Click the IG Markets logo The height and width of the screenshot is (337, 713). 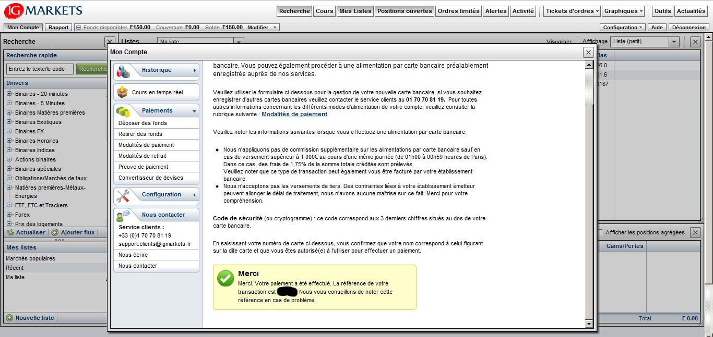(x=43, y=10)
